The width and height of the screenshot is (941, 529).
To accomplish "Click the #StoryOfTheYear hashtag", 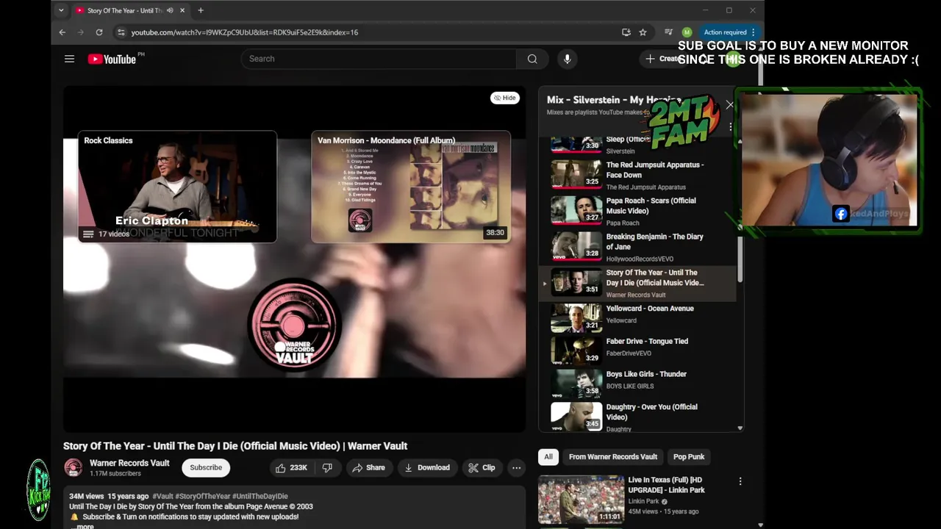I will [x=203, y=497].
